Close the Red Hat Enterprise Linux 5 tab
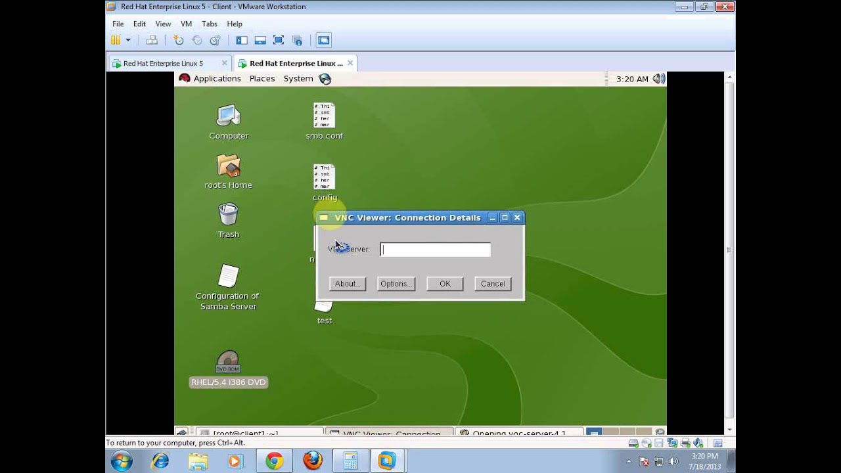The image size is (841, 473). (224, 63)
